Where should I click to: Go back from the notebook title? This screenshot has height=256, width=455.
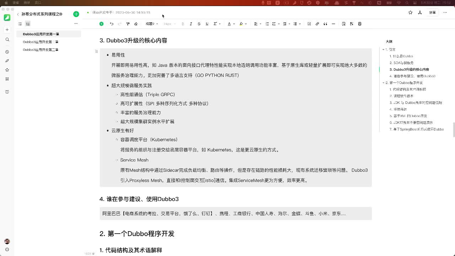click(x=18, y=14)
